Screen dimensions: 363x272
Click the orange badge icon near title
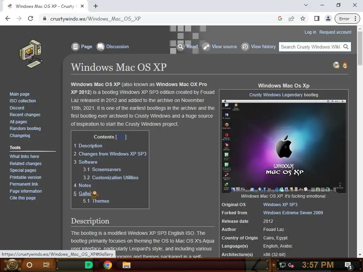pos(345,66)
